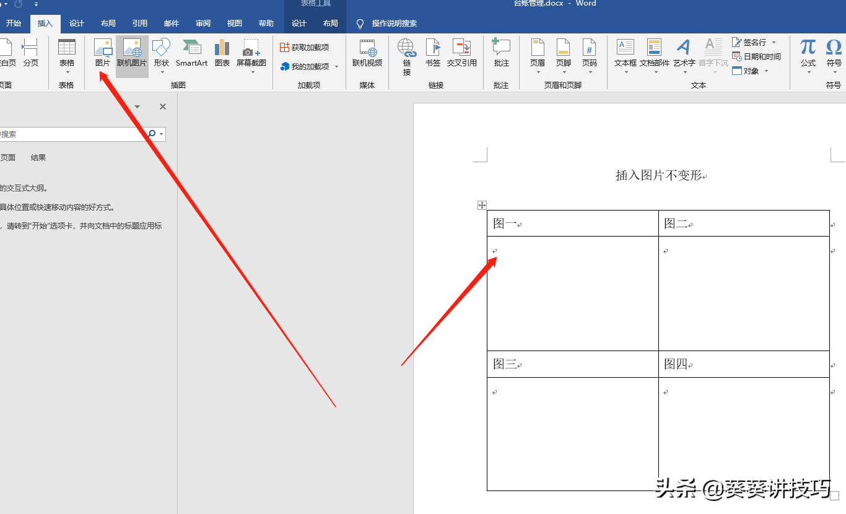
Task: Click the 艺术字 WordArt icon
Action: [684, 48]
